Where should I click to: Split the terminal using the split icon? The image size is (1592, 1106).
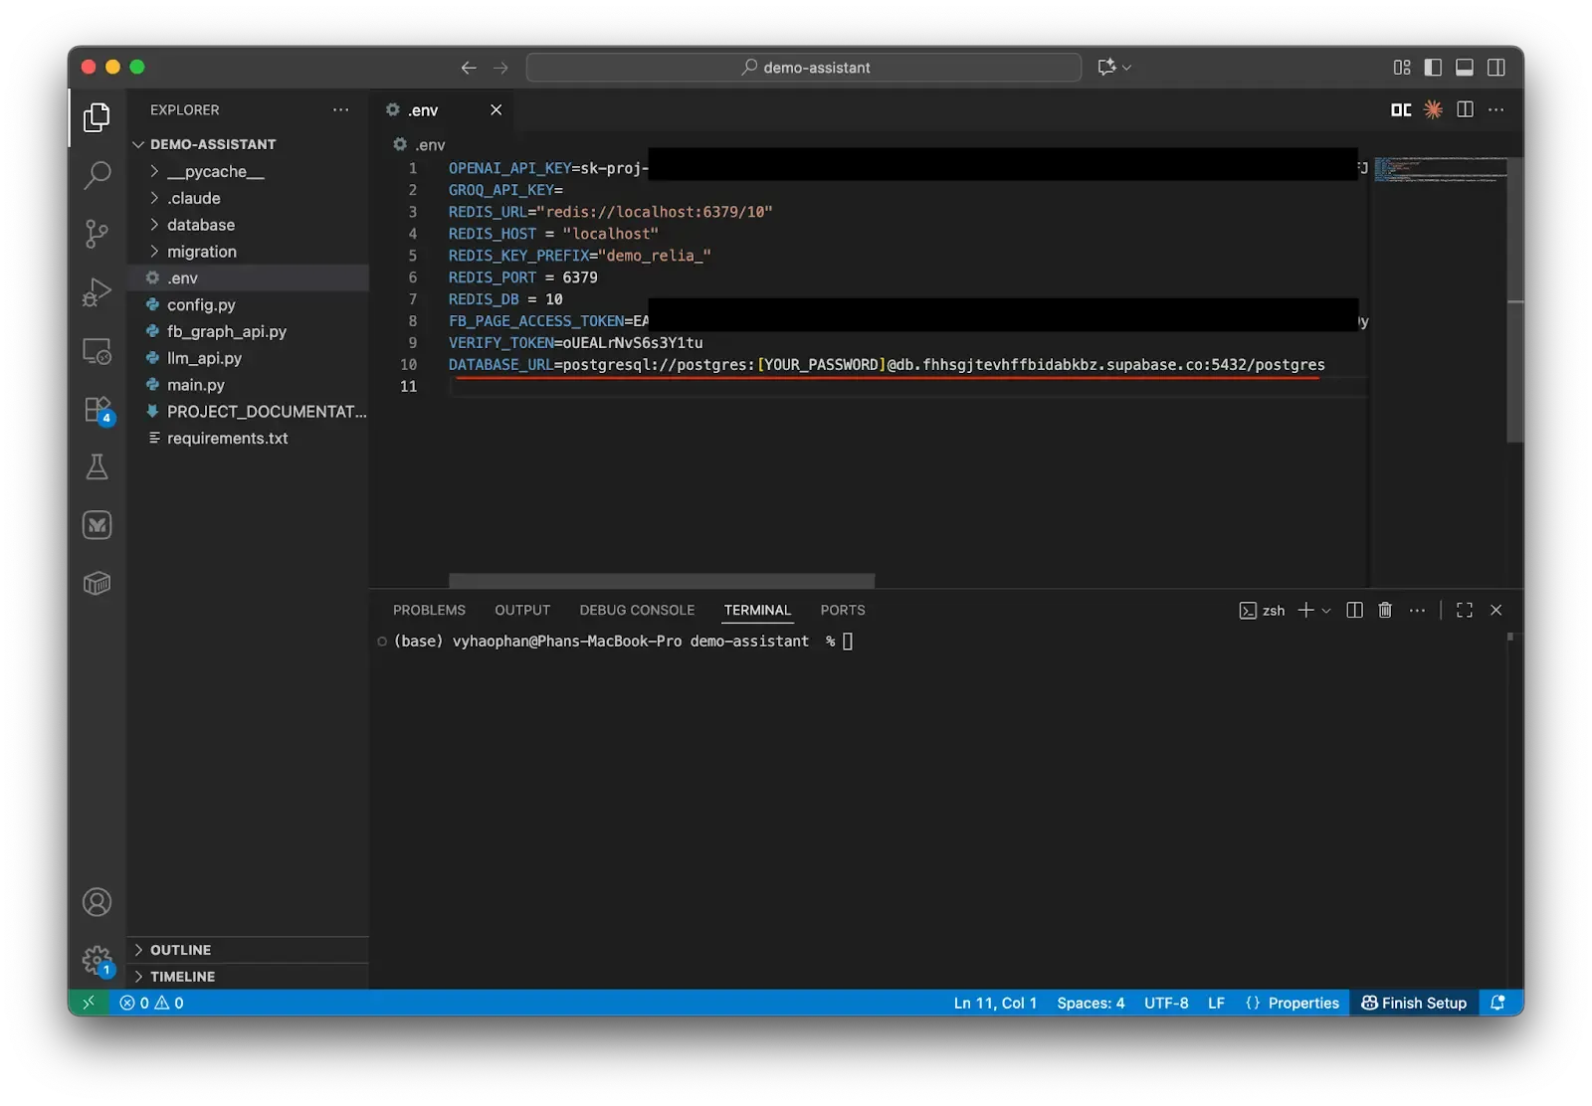coord(1353,610)
